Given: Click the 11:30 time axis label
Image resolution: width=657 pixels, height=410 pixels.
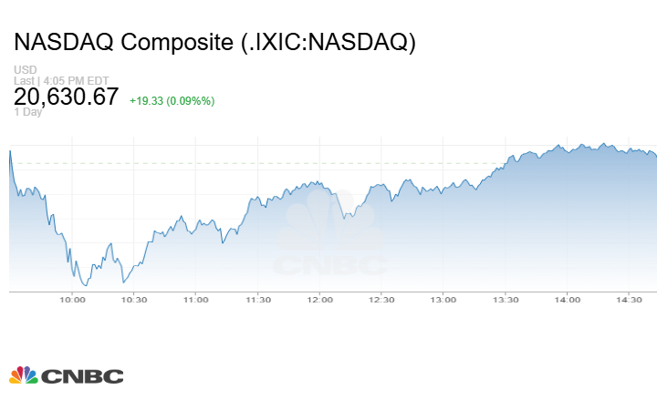Looking at the screenshot, I should click(x=258, y=299).
